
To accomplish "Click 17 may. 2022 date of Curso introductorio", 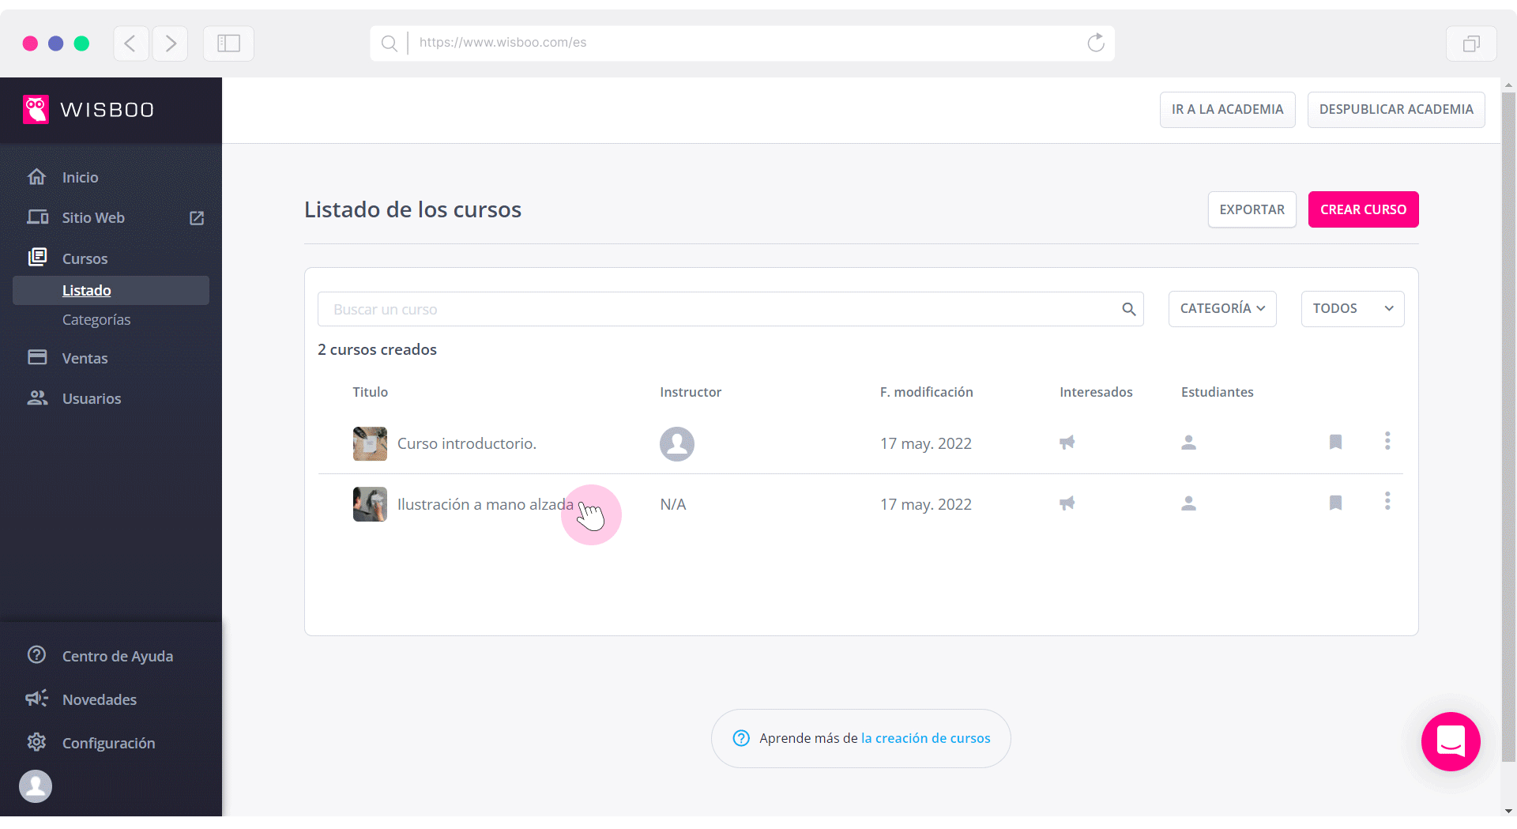I will pyautogui.click(x=926, y=443).
